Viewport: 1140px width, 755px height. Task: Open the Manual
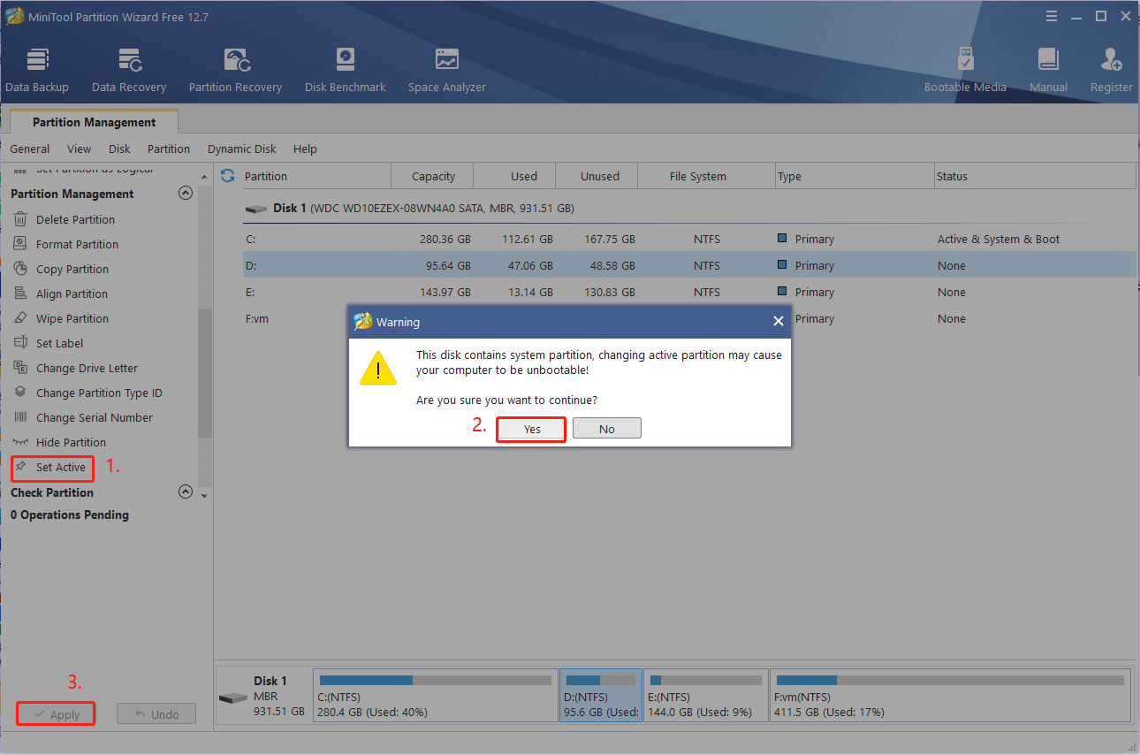click(x=1048, y=70)
